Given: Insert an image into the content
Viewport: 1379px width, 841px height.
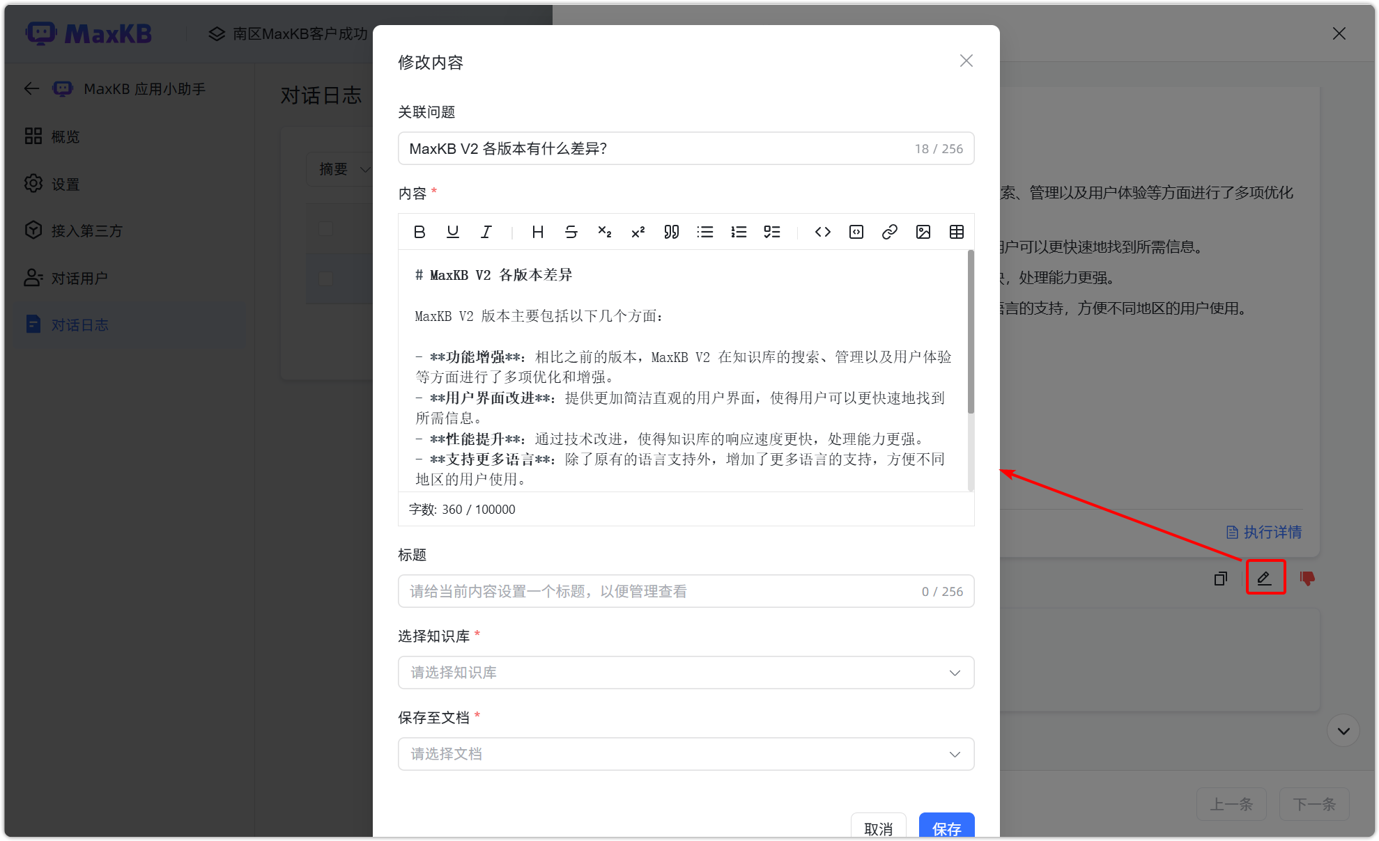Looking at the screenshot, I should [923, 232].
